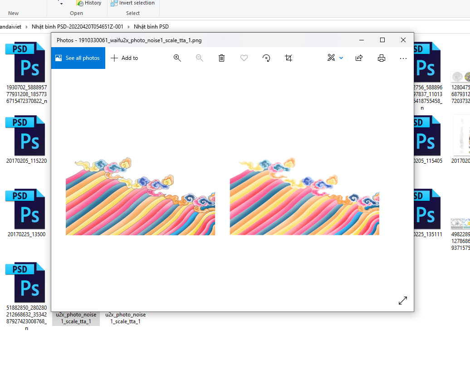This screenshot has height=384, width=470.
Task: Enter full screen with the diagonal arrows
Action: click(x=402, y=301)
